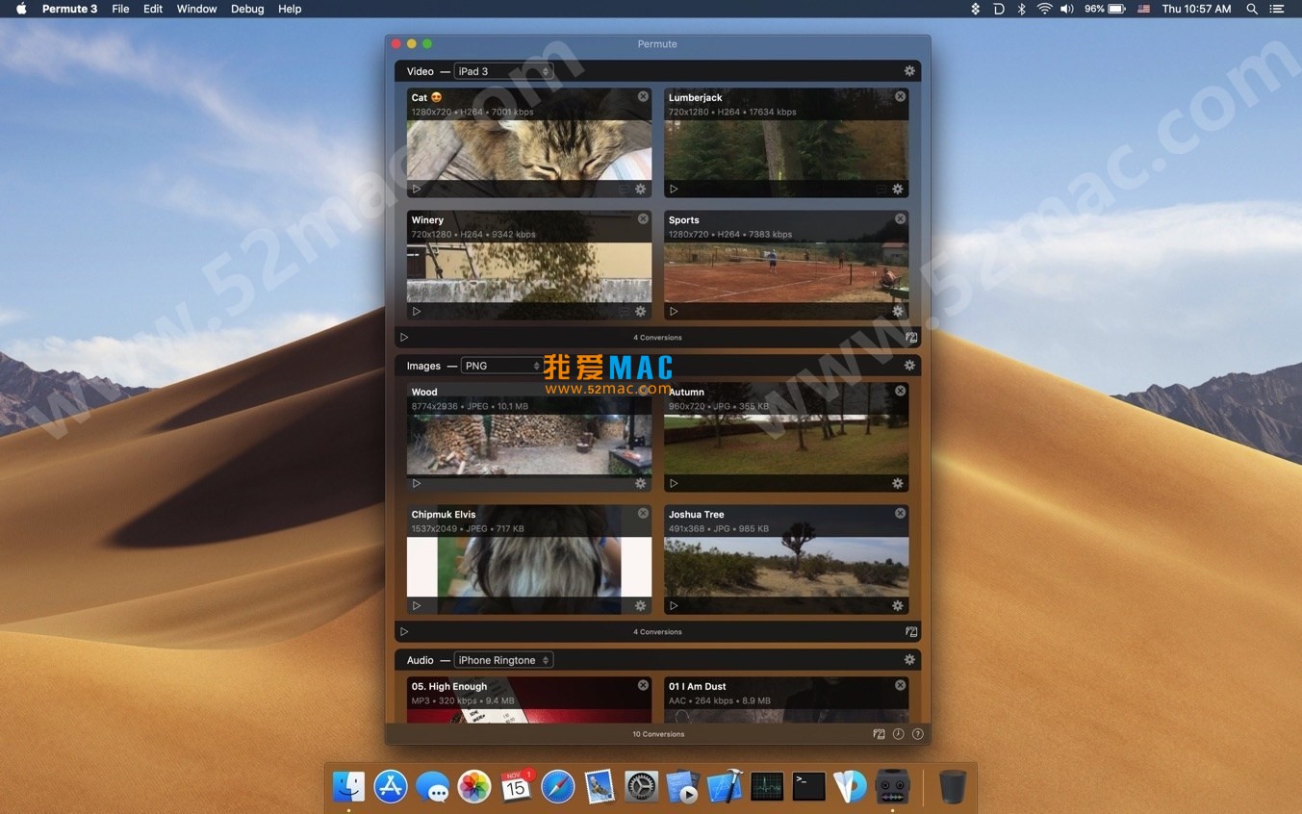Open settings gear on the Wood image
1302x814 pixels.
click(x=640, y=483)
